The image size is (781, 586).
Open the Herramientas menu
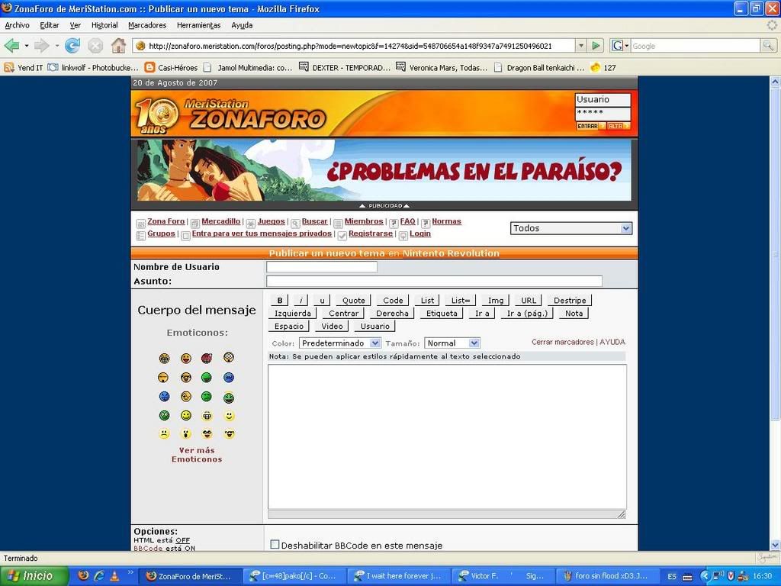click(x=198, y=25)
